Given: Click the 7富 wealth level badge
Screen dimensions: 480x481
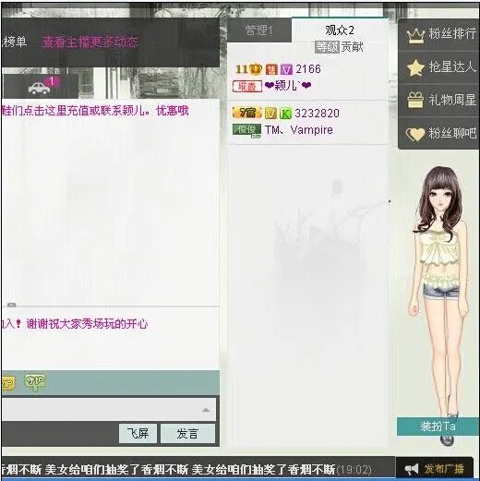Looking at the screenshot, I should 247,113.
